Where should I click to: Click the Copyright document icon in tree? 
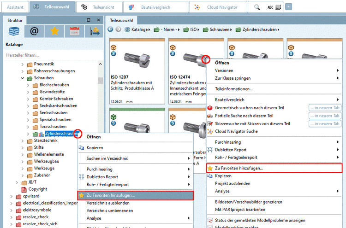click(x=24, y=189)
